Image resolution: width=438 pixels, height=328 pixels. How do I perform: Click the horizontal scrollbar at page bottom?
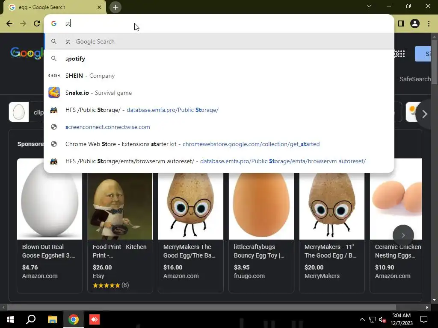(201, 307)
